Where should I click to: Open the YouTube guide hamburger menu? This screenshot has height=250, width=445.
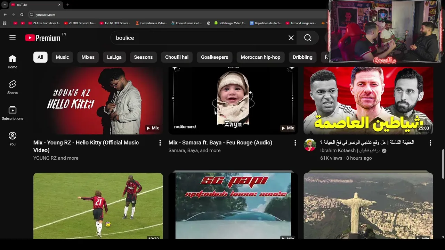(x=13, y=38)
